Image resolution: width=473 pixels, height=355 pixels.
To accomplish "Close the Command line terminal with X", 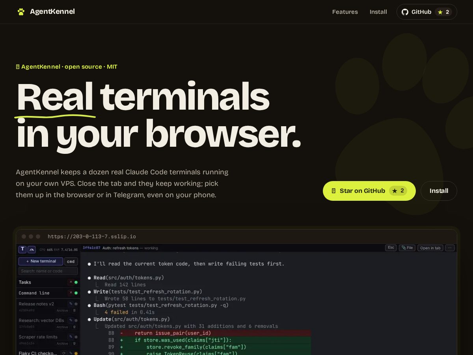I will tap(71, 293).
